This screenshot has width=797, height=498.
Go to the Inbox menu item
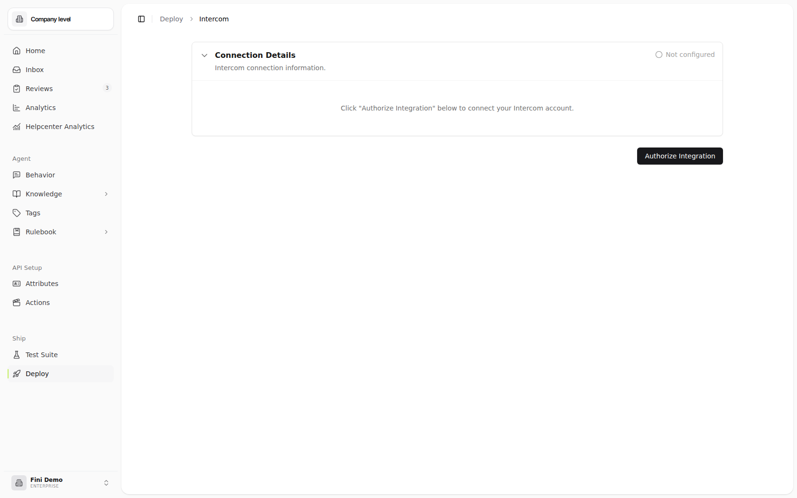61,70
